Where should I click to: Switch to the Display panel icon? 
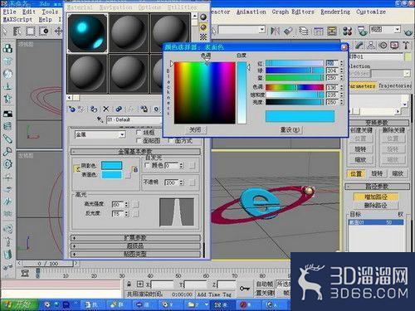click(394, 45)
